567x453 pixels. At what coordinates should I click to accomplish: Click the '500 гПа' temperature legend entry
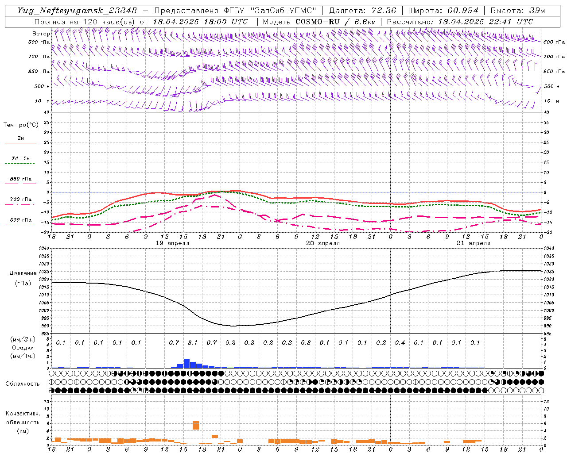(x=21, y=220)
